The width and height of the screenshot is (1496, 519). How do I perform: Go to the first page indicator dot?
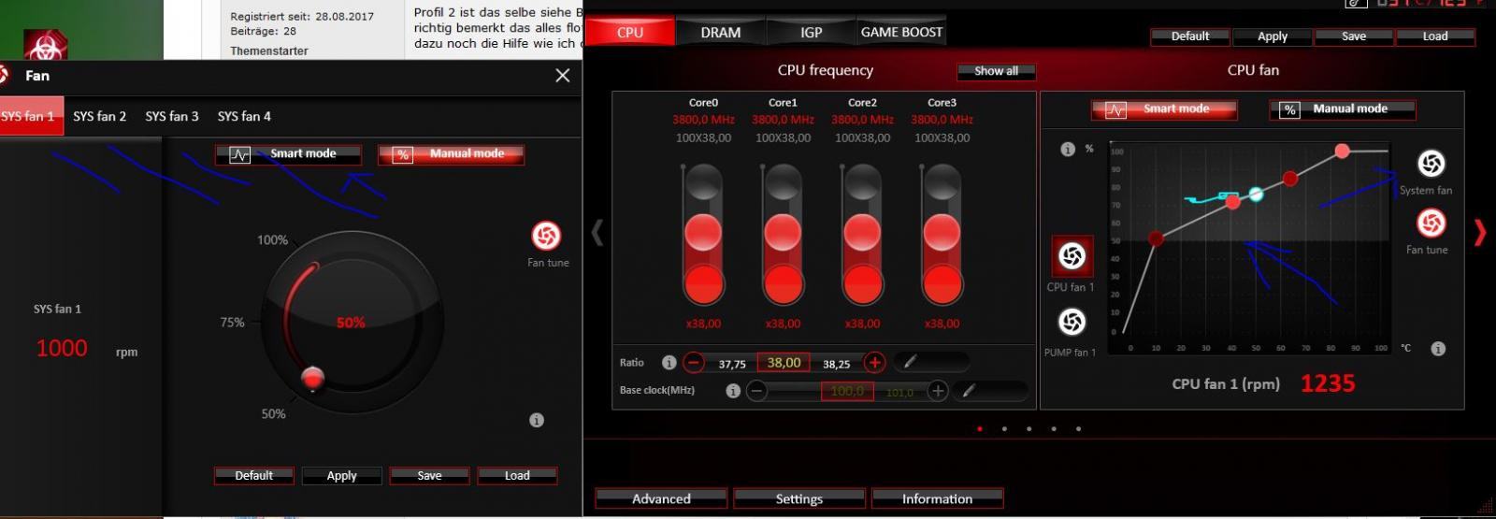pyautogui.click(x=979, y=429)
